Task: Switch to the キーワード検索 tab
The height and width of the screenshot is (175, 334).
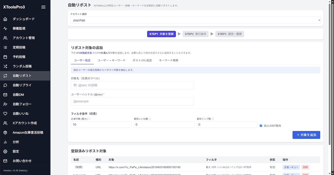Action: pyautogui.click(x=169, y=60)
